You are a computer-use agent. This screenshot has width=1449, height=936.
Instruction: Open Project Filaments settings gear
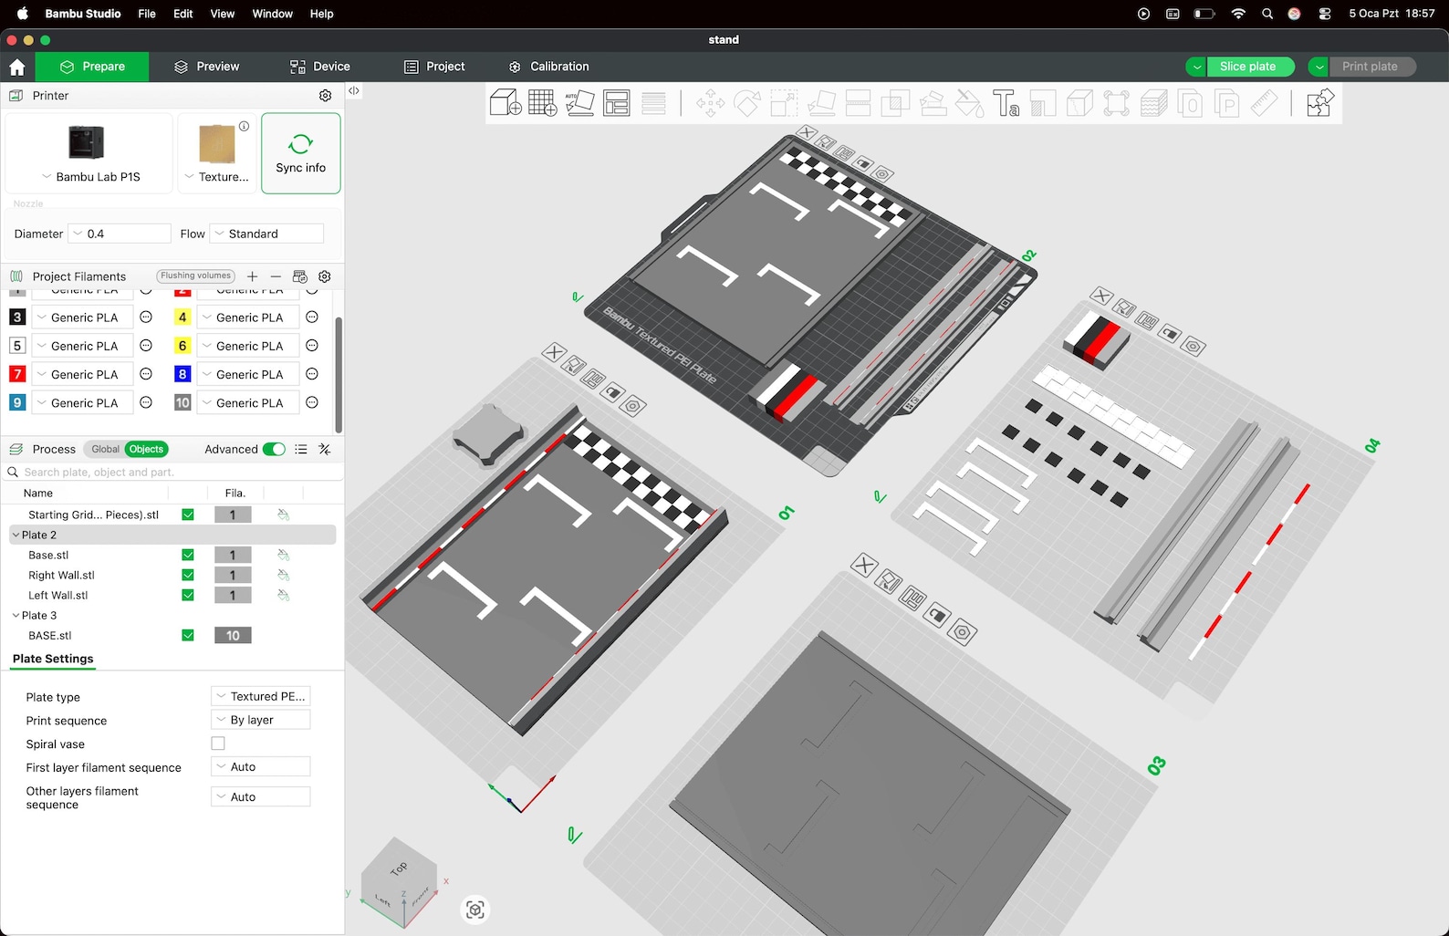325,276
